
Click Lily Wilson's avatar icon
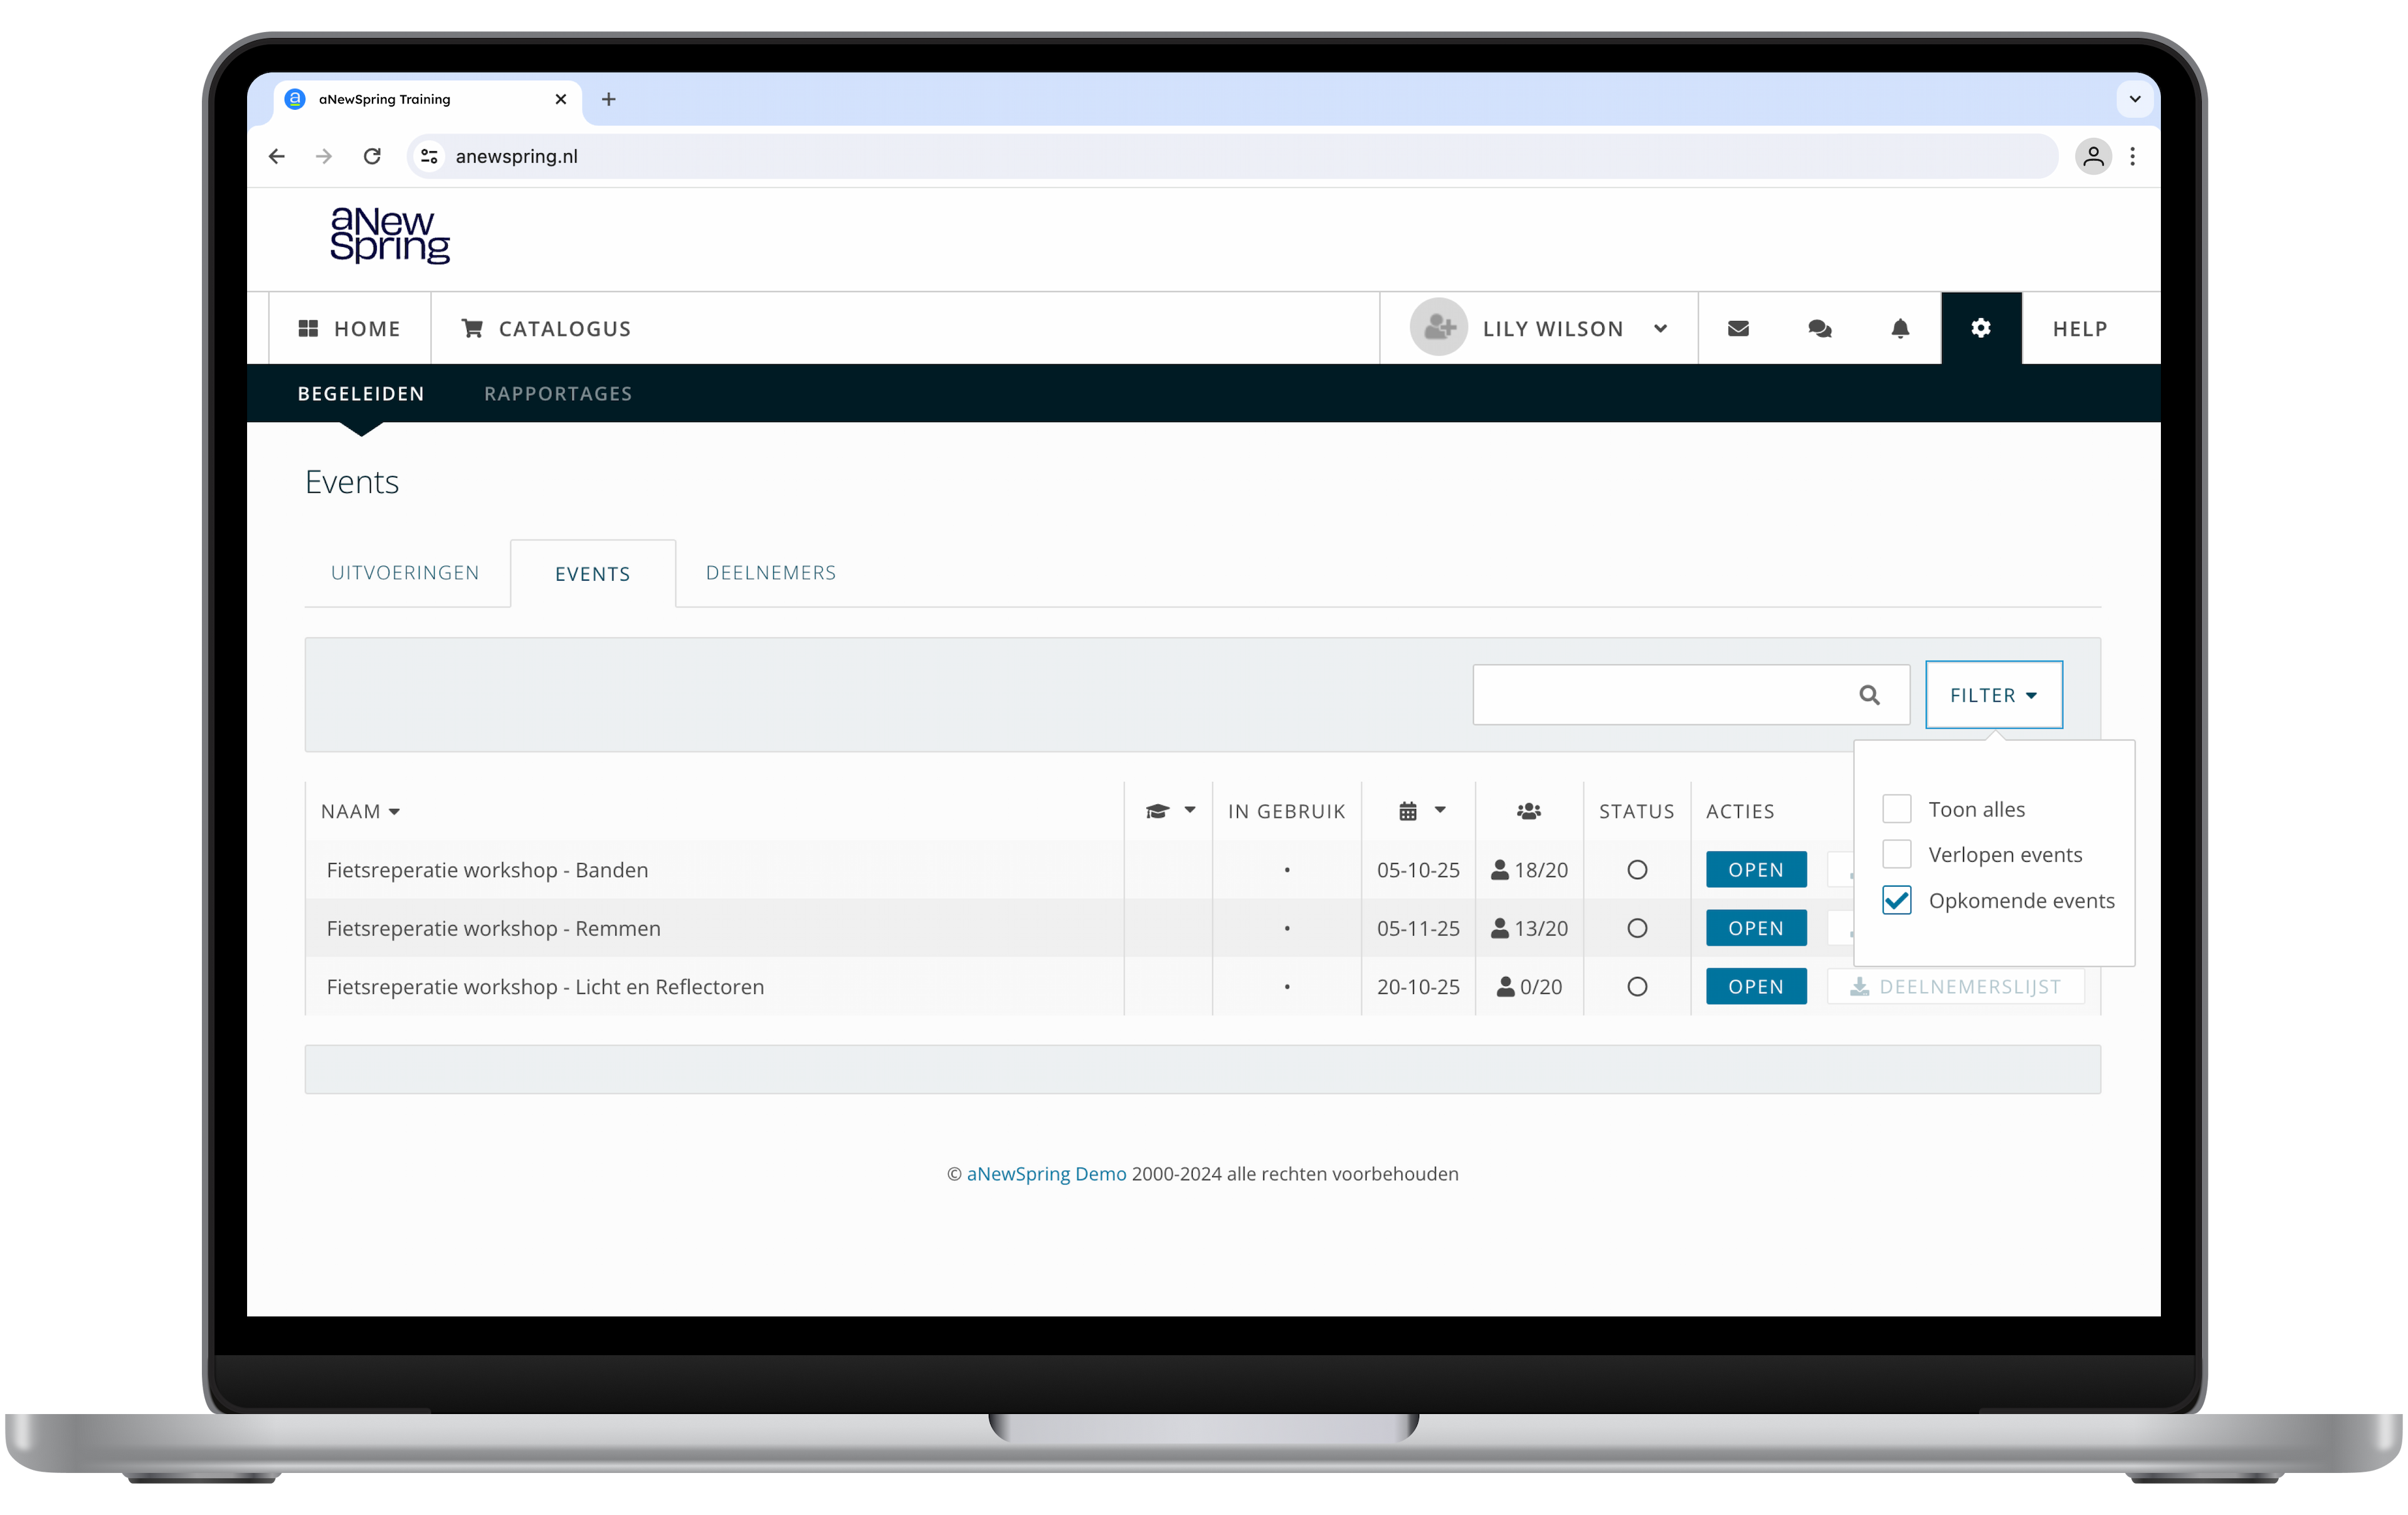click(1438, 327)
